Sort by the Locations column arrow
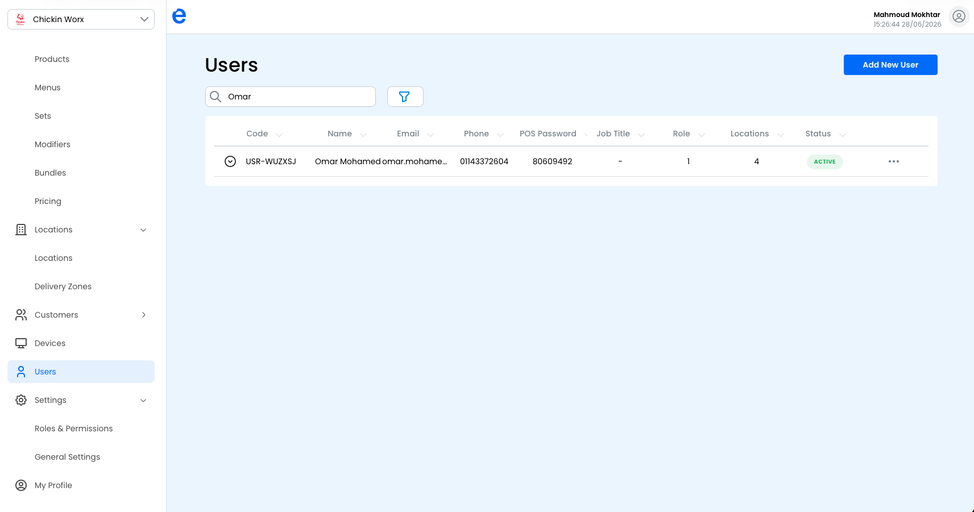This screenshot has width=974, height=512. click(x=781, y=135)
